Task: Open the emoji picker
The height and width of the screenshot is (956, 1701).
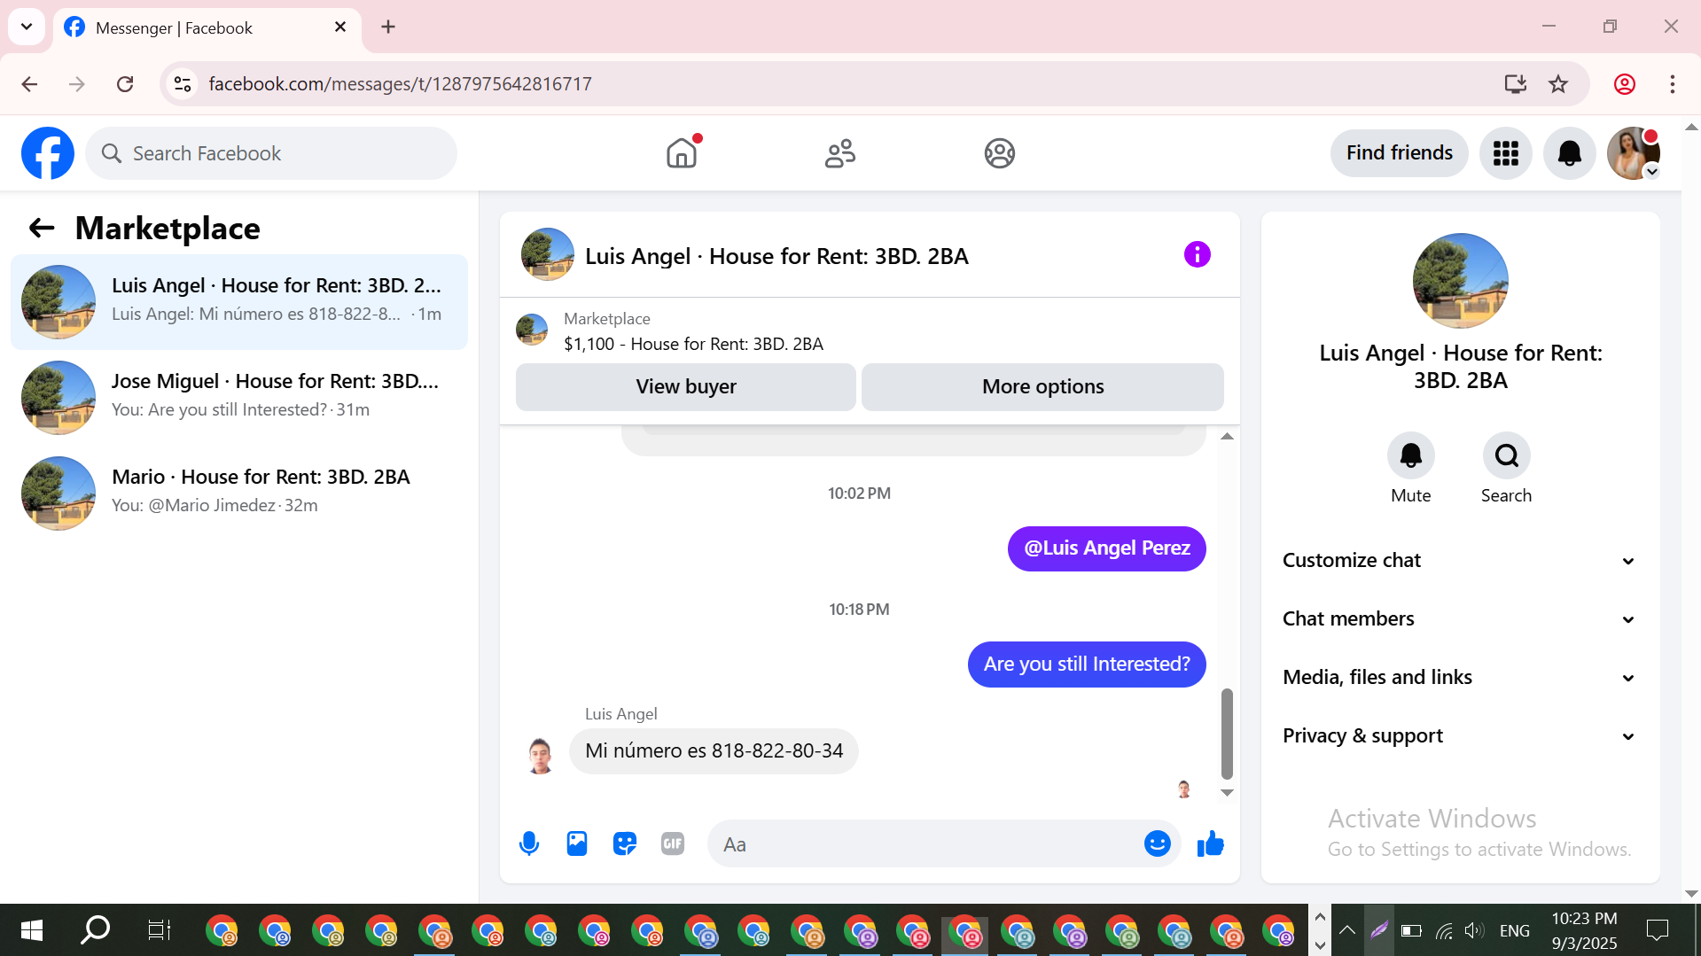Action: (x=1157, y=843)
